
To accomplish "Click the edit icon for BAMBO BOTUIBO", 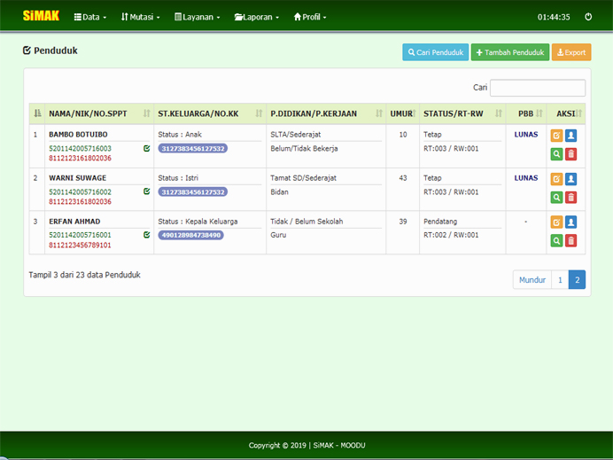I will point(556,136).
